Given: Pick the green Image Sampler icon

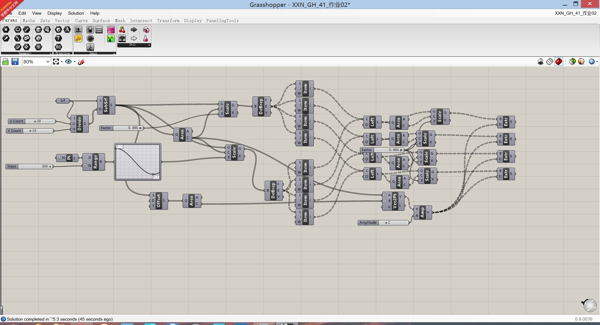Looking at the screenshot, I should [111, 38].
